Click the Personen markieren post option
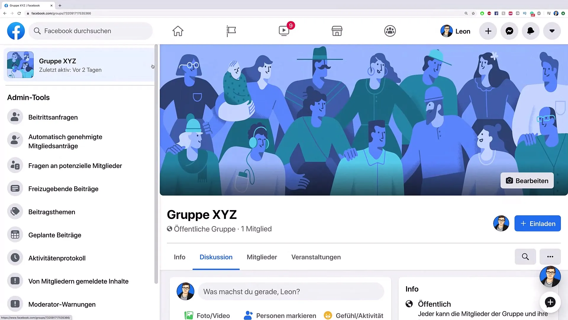 click(x=280, y=315)
